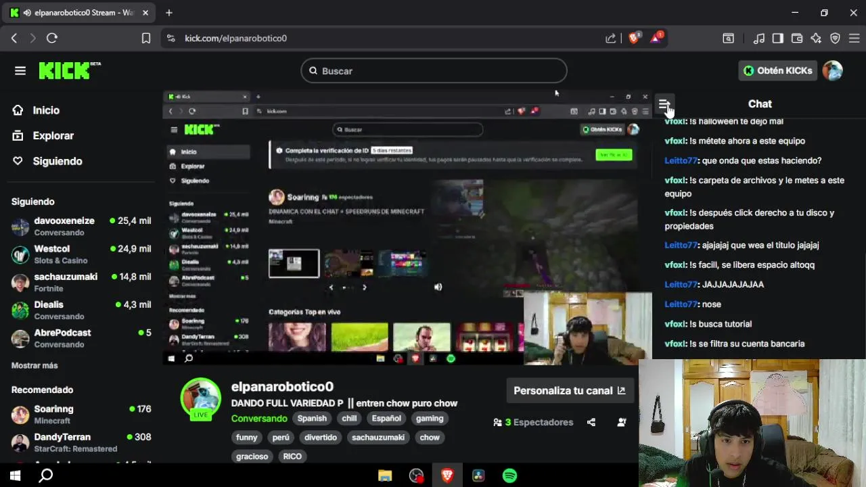The image size is (866, 487).
Task: Open Spotify from the taskbar
Action: point(510,476)
